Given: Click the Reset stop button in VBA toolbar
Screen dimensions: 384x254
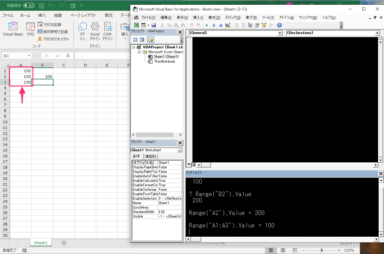Looking at the screenshot, I should tap(221, 25).
